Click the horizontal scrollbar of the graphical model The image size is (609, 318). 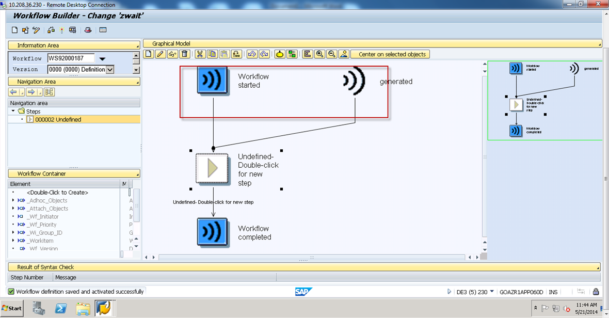[x=312, y=257]
